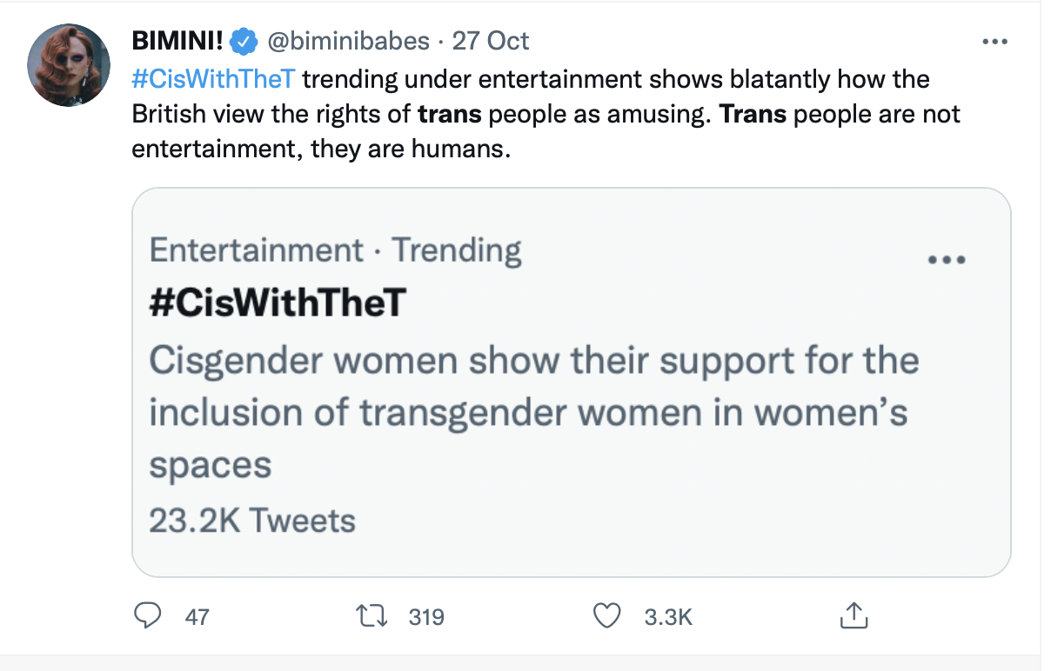Viewport: 1051px width, 671px height.
Task: Select the Entertainment Trending label
Action: click(337, 250)
